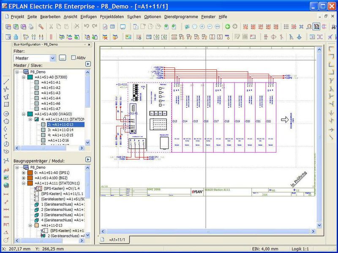Open the Projektdaten menu
This screenshot has width=338, height=253.
click(112, 17)
